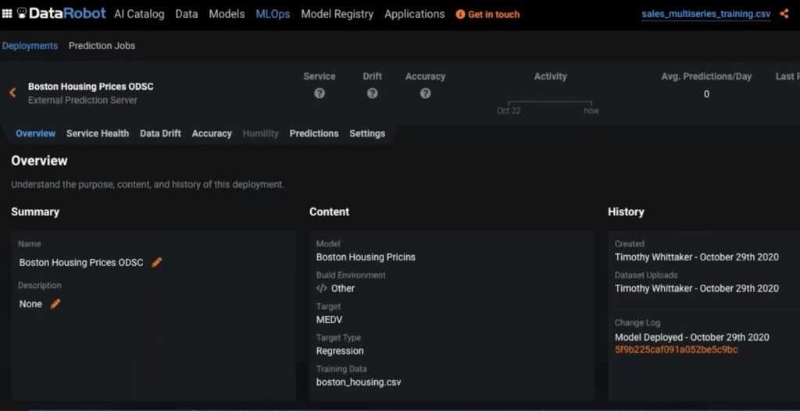Open the MLOps menu
Viewport: 800px width, 411px height.
(x=273, y=14)
